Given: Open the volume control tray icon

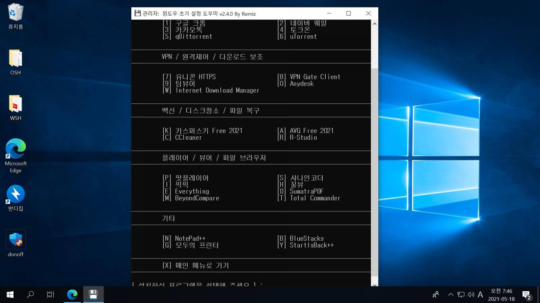Looking at the screenshot, I should point(471,295).
